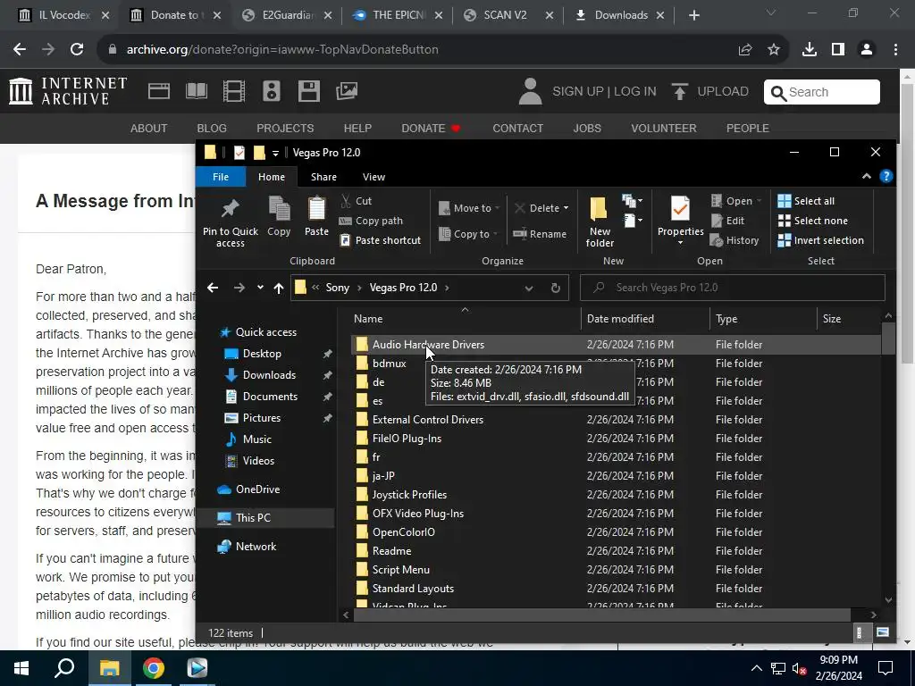Switch to details view layout icon
915x686 pixels.
859,632
